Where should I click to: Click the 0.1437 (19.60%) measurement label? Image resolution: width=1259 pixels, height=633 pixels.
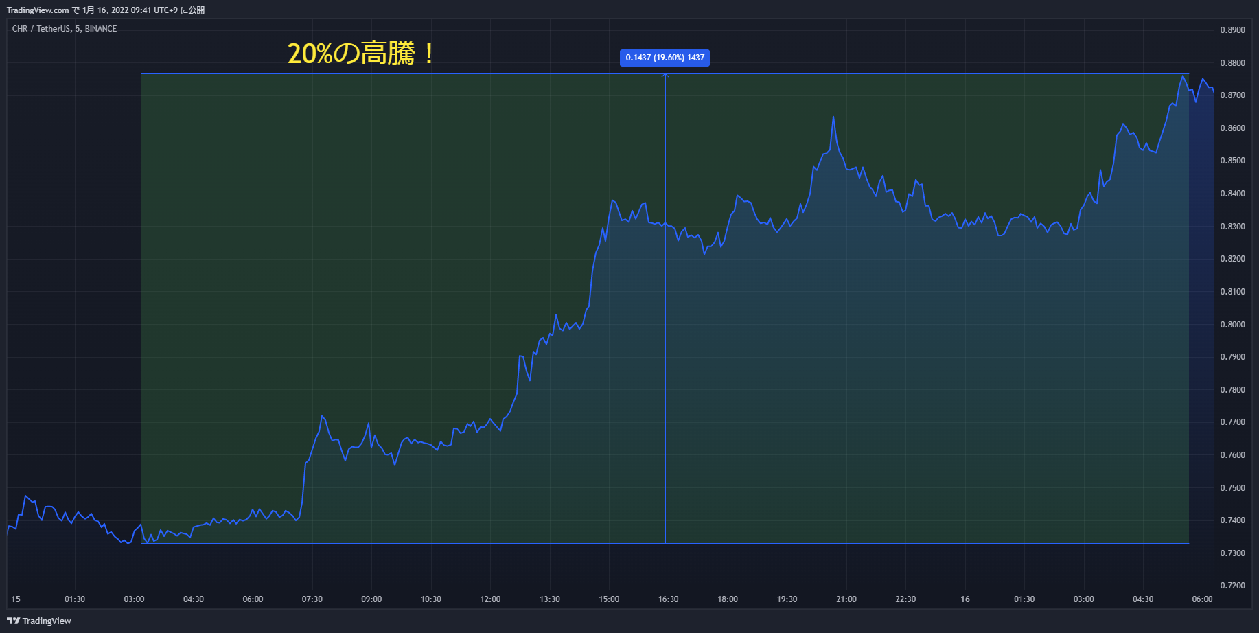[665, 58]
